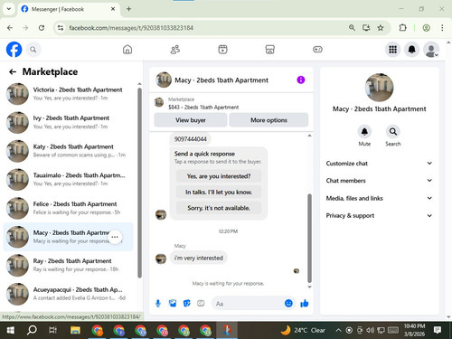Select the Messenger | Facebook browser tab
The image size is (452, 339).
(x=70, y=9)
